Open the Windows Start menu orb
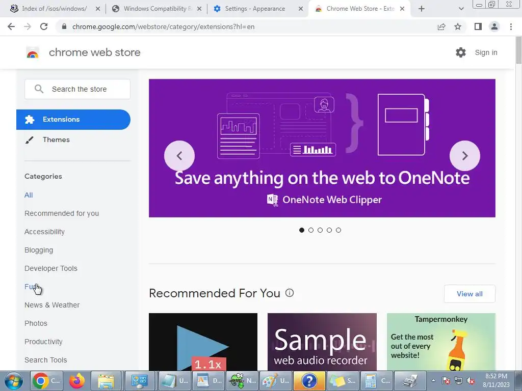 coord(14,381)
